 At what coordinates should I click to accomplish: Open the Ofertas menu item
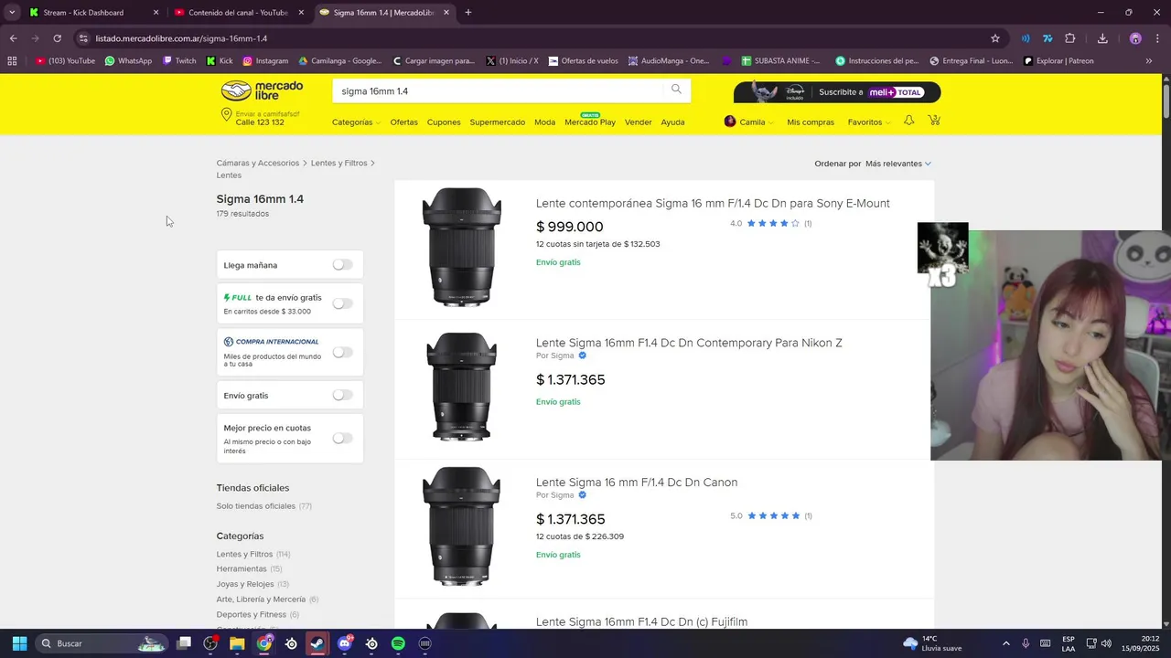(x=403, y=122)
